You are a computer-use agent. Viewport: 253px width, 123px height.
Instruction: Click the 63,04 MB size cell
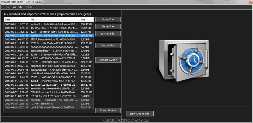pyautogui.click(x=86, y=28)
